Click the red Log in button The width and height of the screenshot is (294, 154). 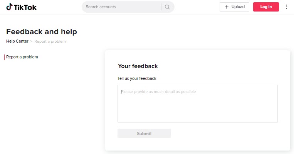266,7
